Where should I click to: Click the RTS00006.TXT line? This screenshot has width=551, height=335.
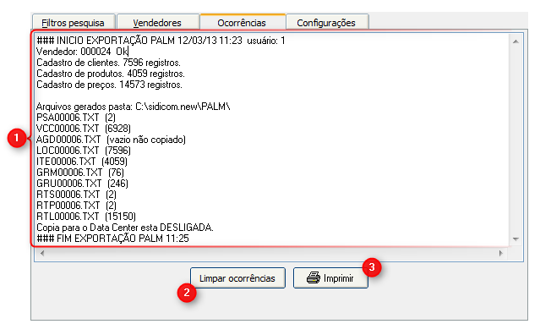76,195
